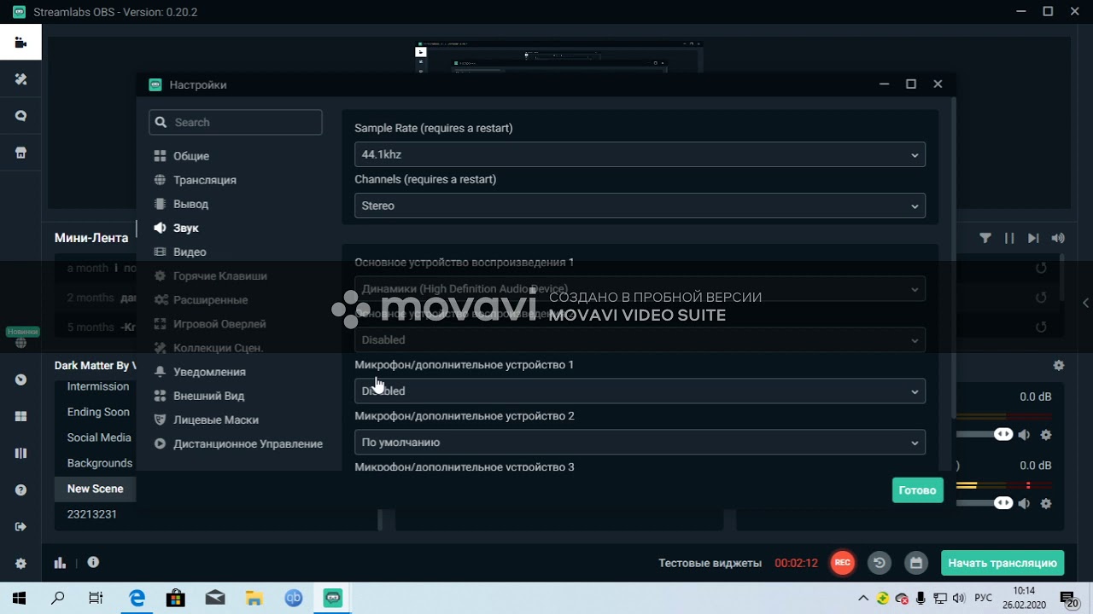
Task: Open first mixer source settings gear
Action: (1046, 435)
